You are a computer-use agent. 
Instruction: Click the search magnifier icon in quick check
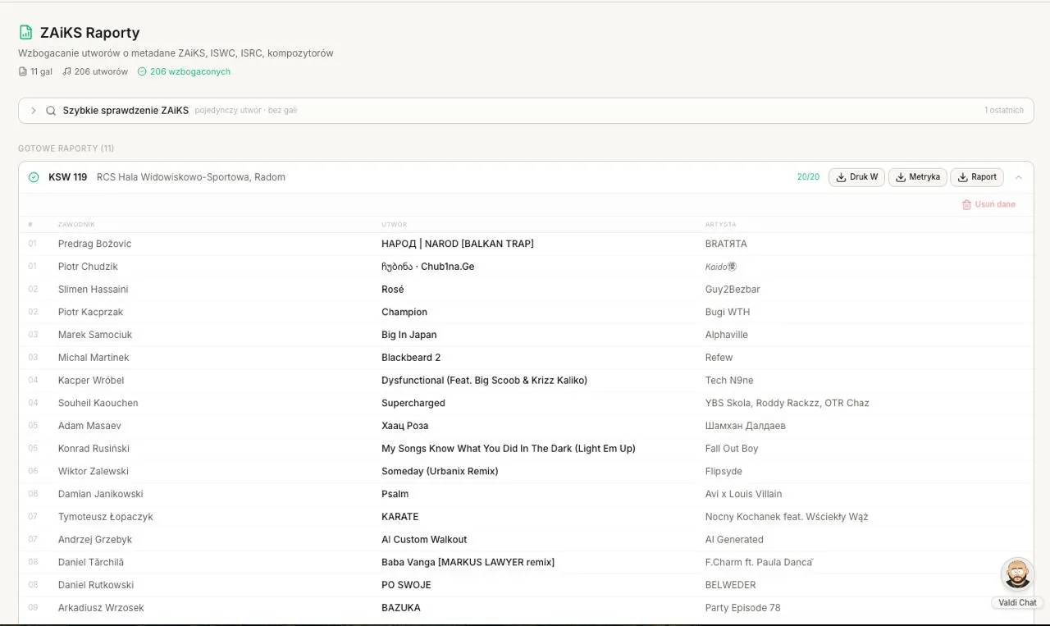tap(51, 111)
